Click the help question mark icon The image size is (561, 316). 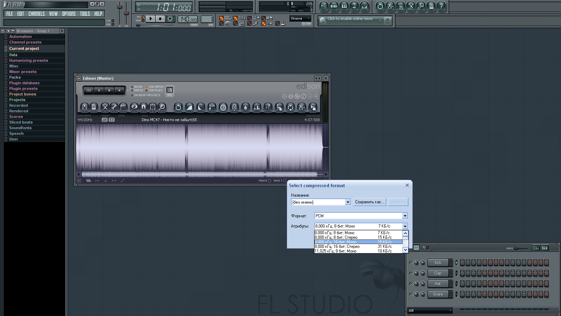pyautogui.click(x=441, y=6)
